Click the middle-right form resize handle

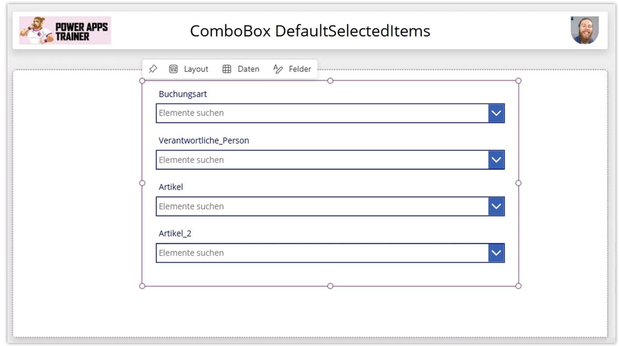[518, 183]
